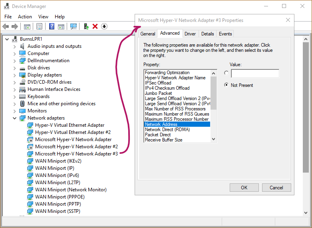Image resolution: width=312 pixels, height=228 pixels.
Task: Click the Monitors icon
Action: point(22,111)
